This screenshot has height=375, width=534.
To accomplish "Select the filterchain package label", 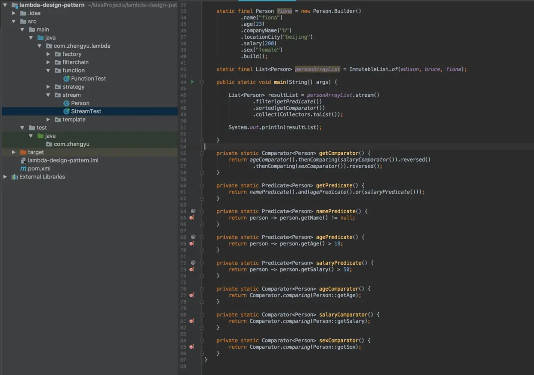I will [75, 62].
